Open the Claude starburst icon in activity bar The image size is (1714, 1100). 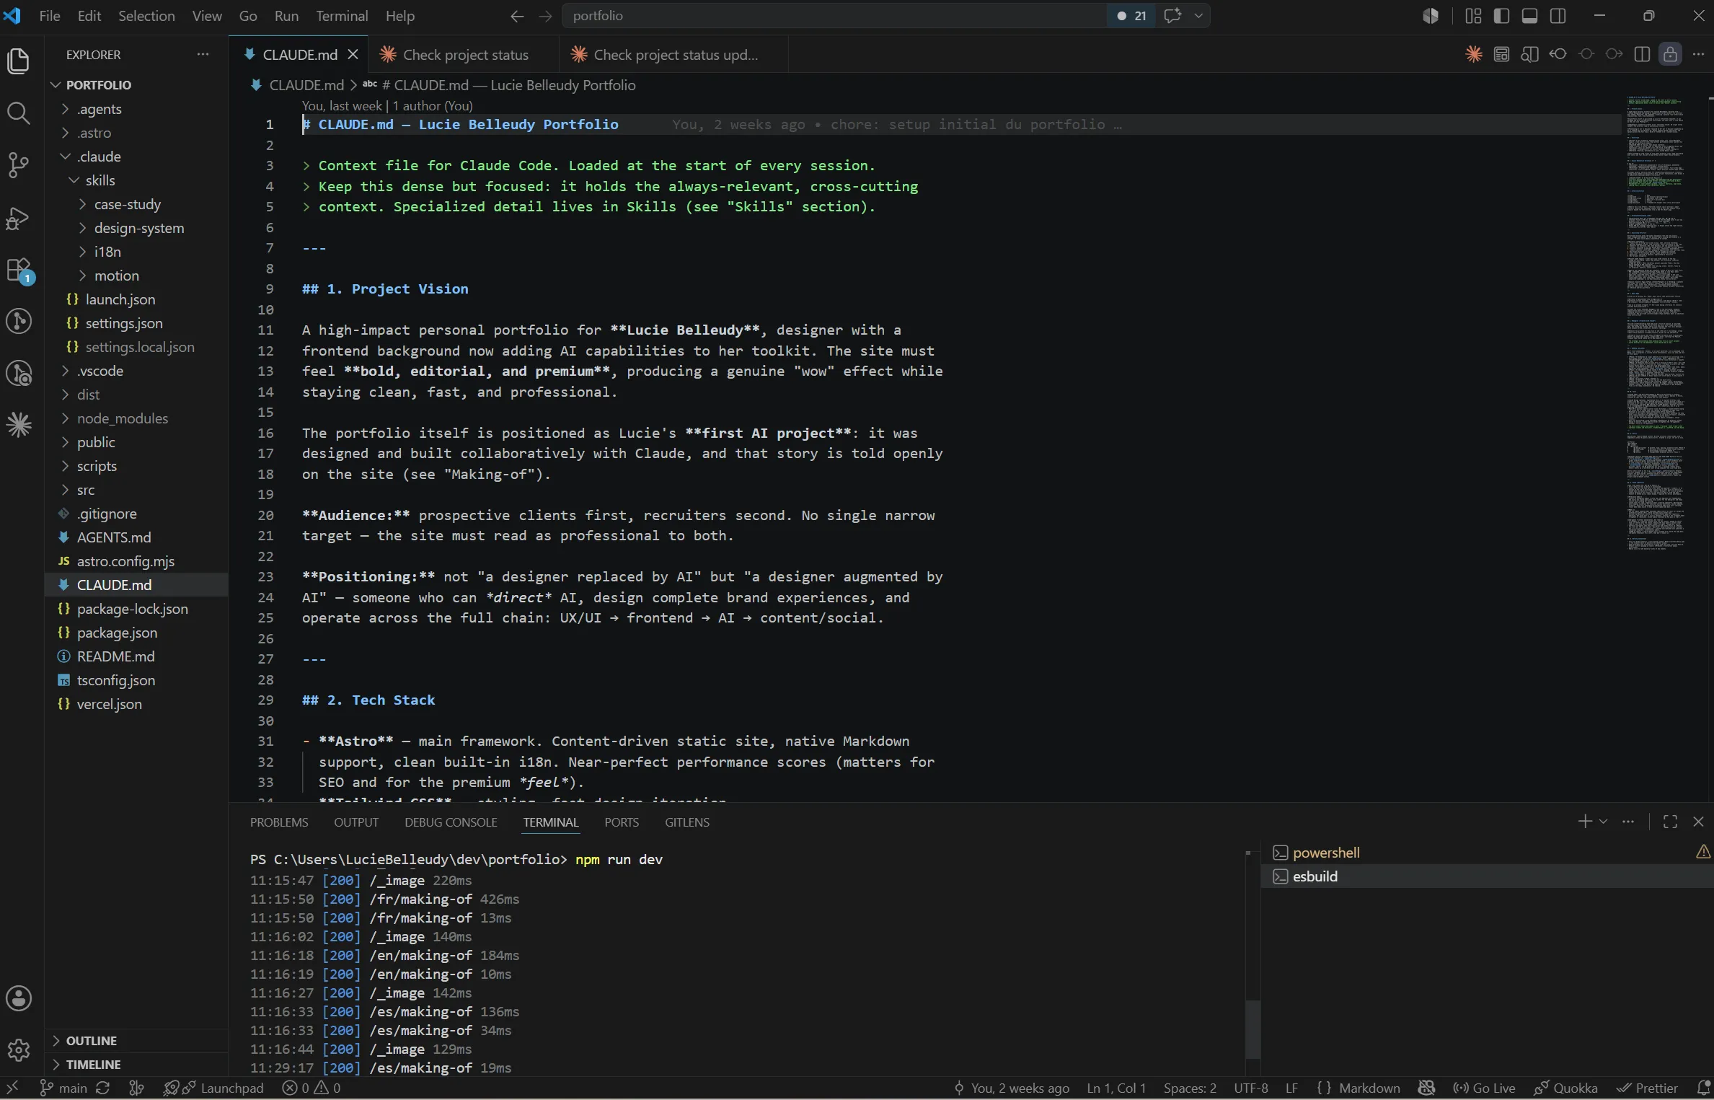[x=19, y=424]
